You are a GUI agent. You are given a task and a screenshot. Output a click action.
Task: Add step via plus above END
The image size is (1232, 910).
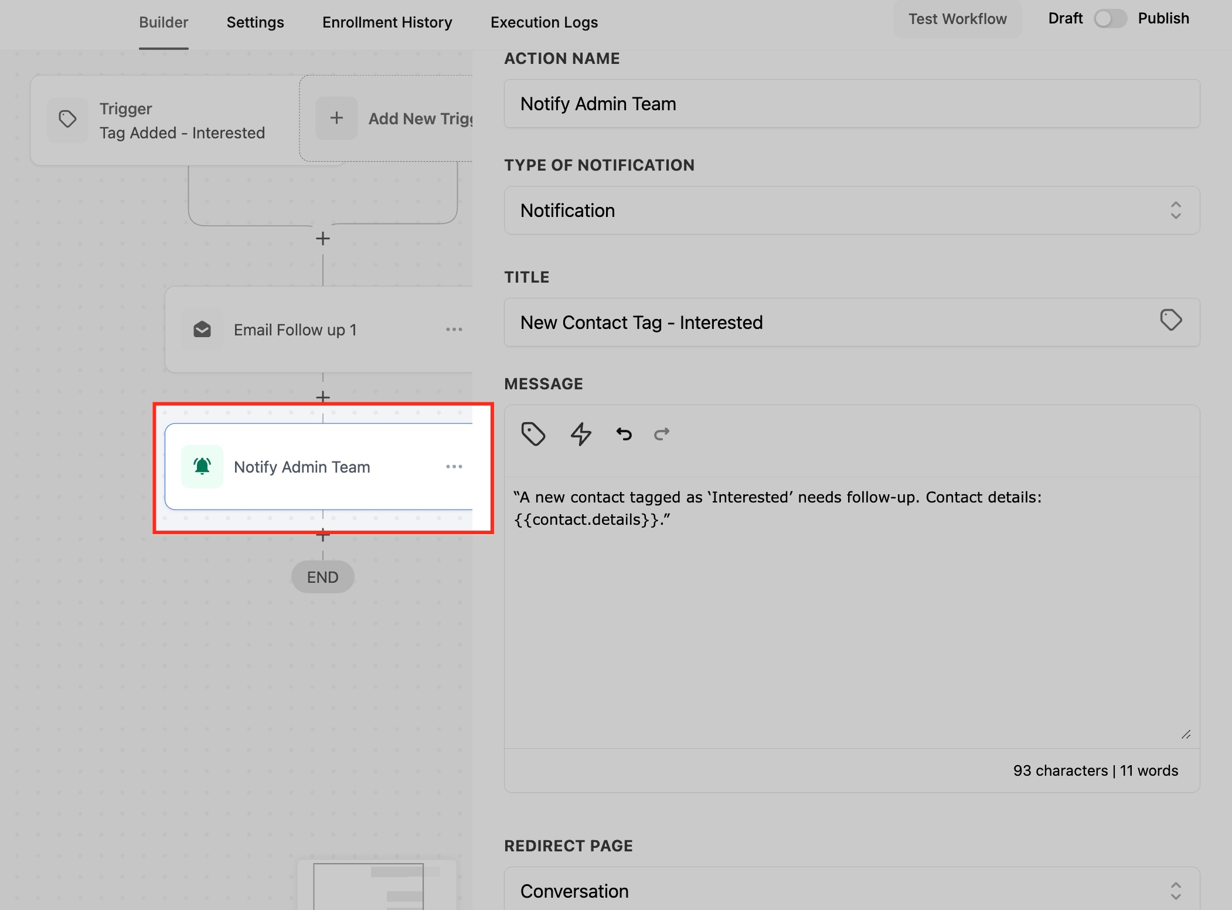point(322,535)
